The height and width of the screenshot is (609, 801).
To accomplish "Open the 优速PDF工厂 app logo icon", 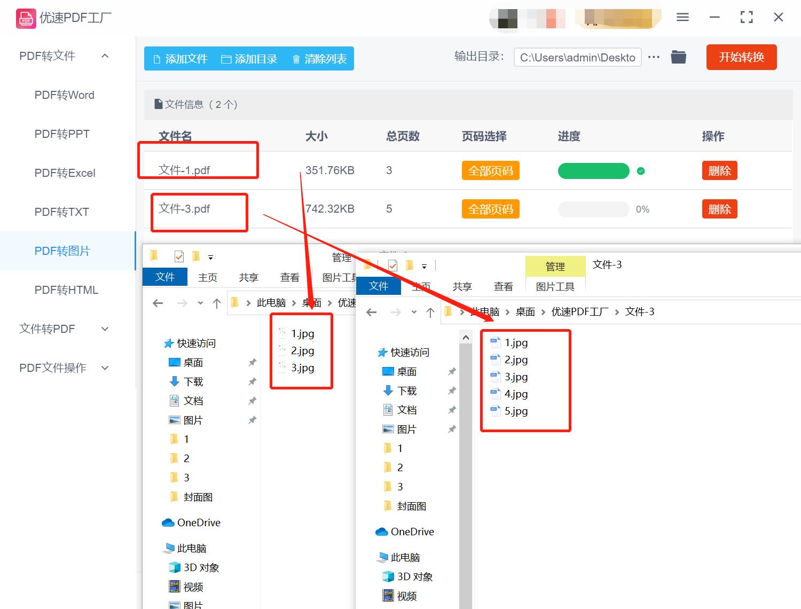I will pyautogui.click(x=25, y=18).
